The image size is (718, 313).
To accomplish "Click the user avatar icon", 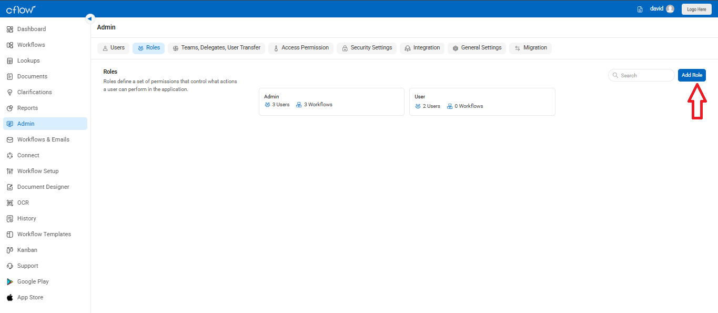I will [670, 9].
